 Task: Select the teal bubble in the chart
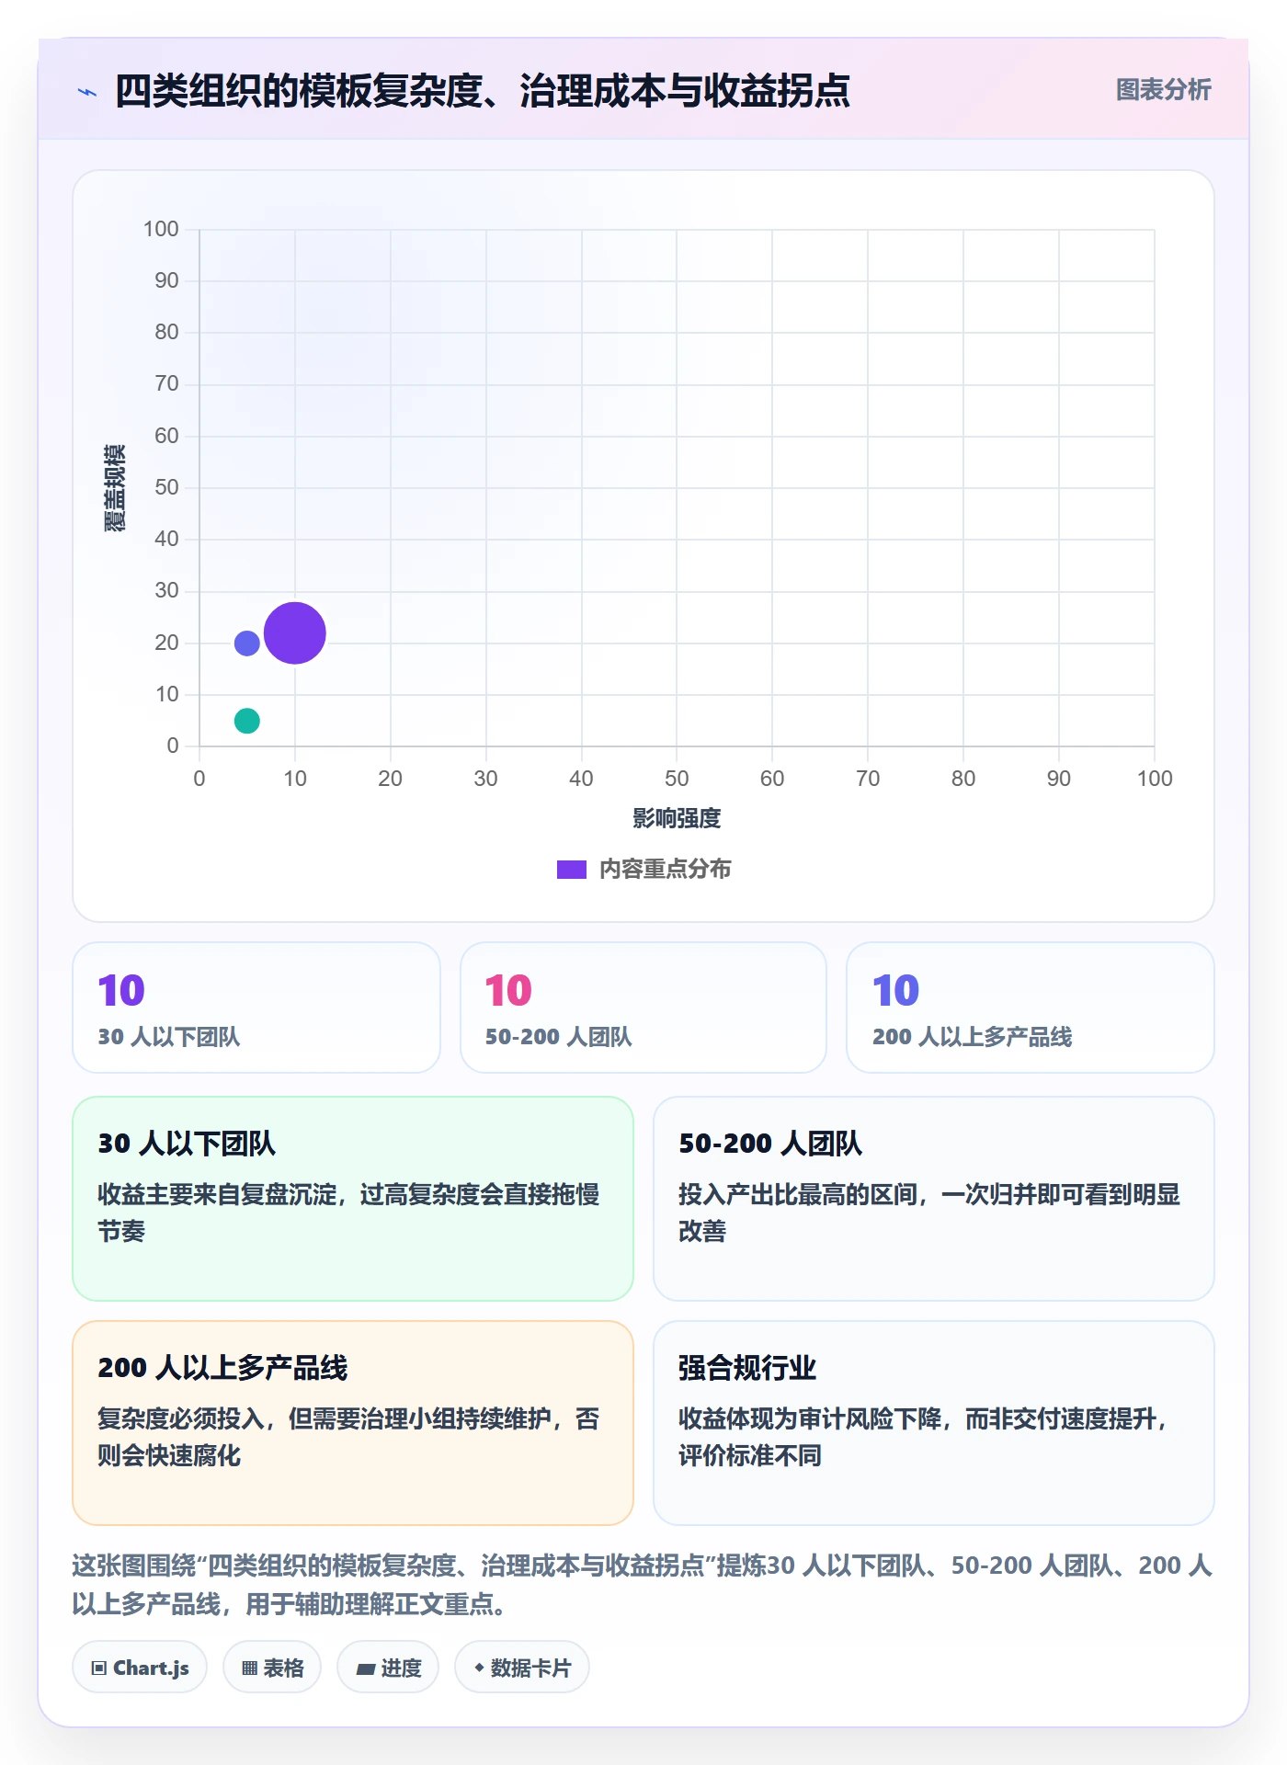pyautogui.click(x=246, y=721)
